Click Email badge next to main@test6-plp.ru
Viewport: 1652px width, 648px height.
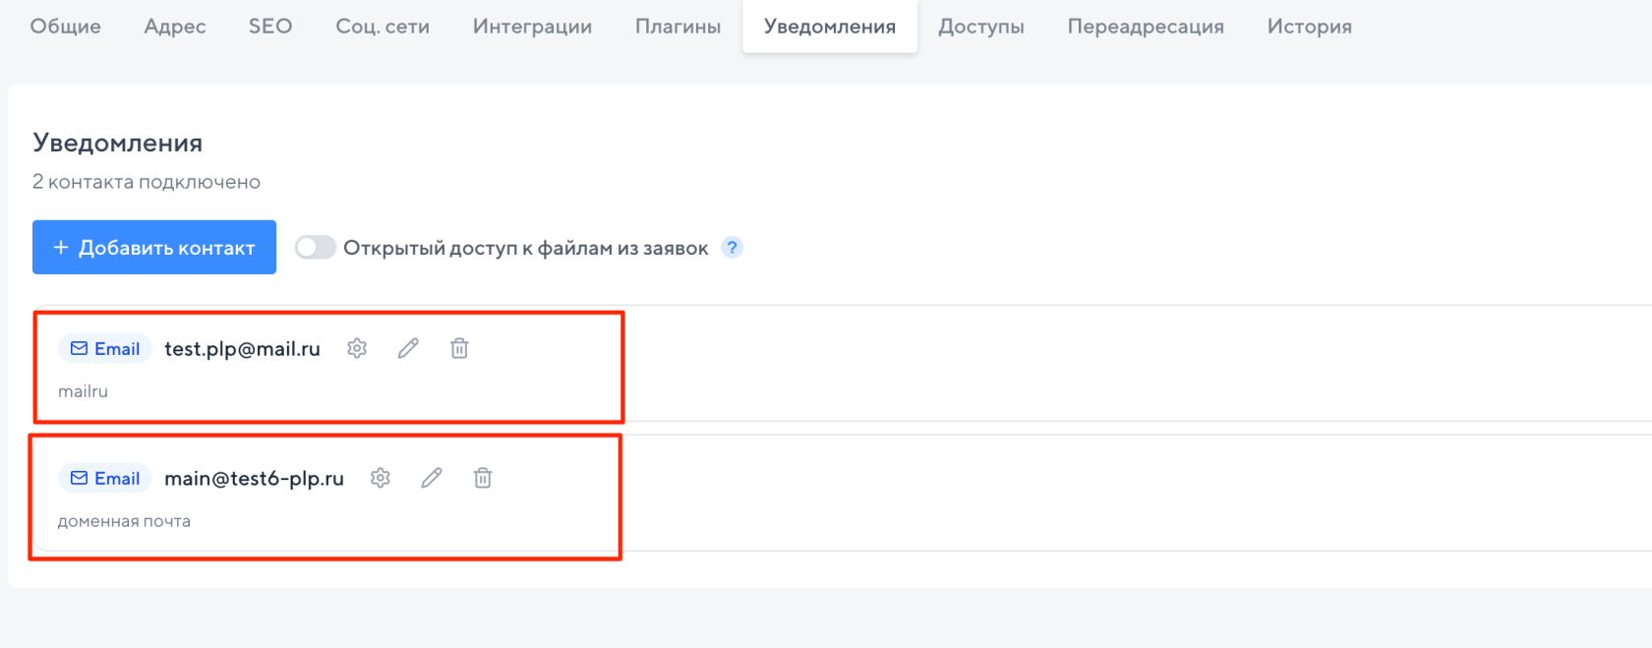click(x=105, y=478)
